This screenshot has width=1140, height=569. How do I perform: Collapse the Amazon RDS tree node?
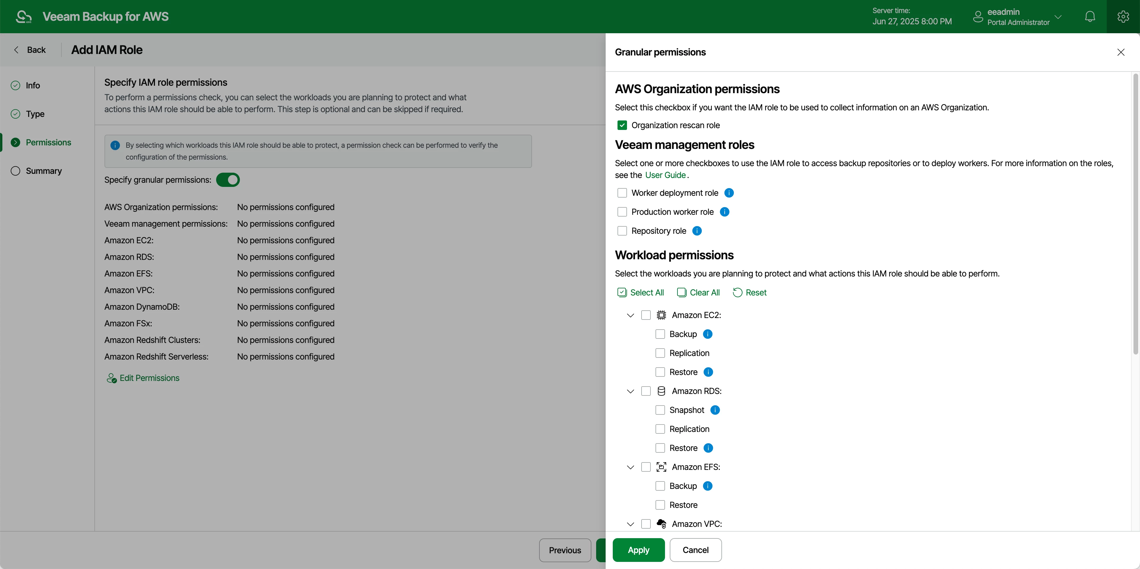tap(631, 391)
